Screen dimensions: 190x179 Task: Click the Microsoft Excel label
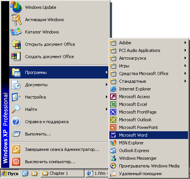coord(133,104)
